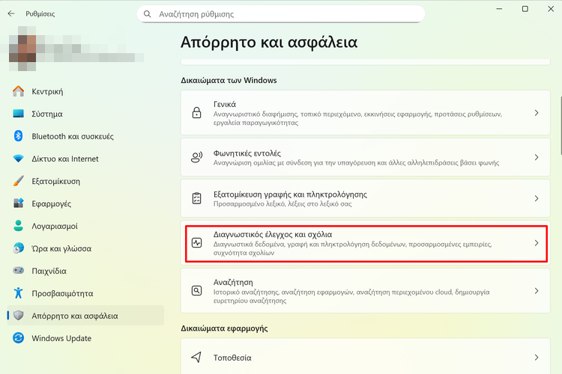Select Προσβασιμότητα in sidebar
562x374 pixels.
pyautogui.click(x=85, y=293)
